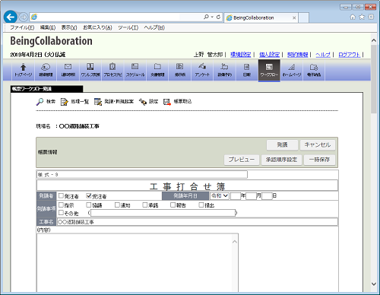Viewport: 380px width, 295px height.
Task: Tick the 指示 checkbox
Action: [61, 205]
